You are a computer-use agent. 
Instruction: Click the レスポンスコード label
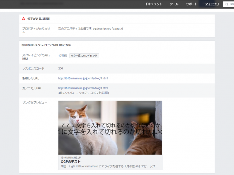[x=33, y=69]
